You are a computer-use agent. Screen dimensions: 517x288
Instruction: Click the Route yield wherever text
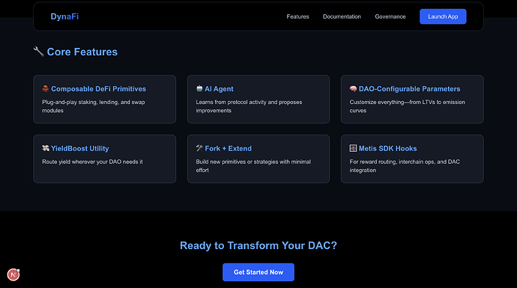point(92,162)
